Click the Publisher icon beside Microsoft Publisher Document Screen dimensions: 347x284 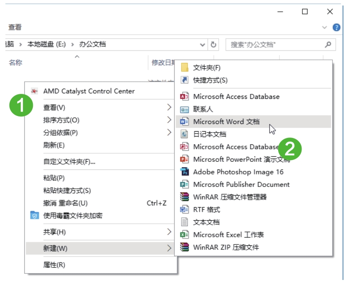185,184
